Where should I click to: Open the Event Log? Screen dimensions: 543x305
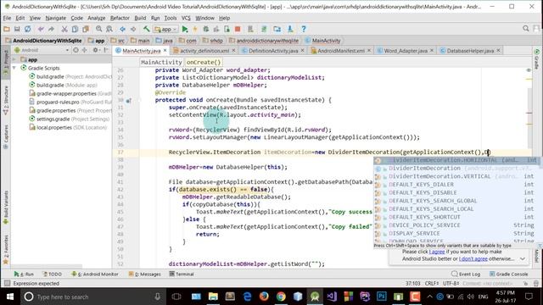tap(466, 274)
